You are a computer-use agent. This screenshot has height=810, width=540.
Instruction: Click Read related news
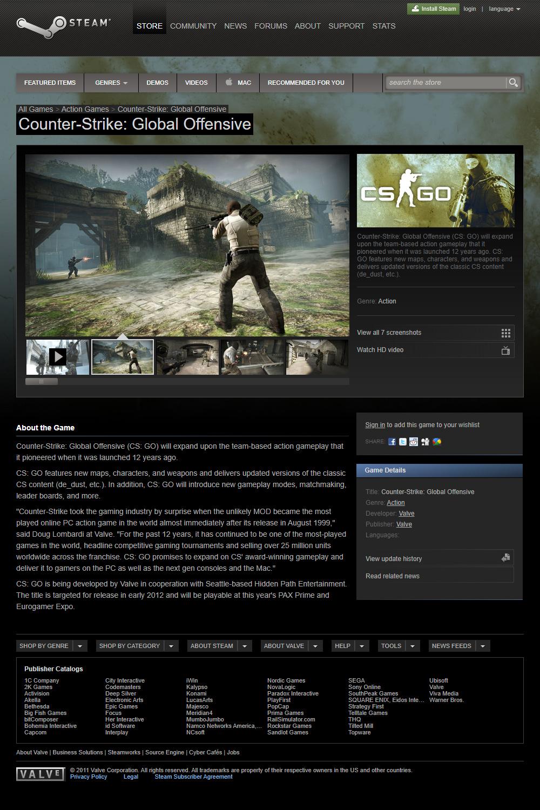click(x=439, y=576)
